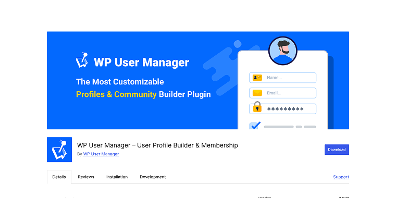Select the Details tab
Viewport: 396px width, 198px height.
[59, 177]
